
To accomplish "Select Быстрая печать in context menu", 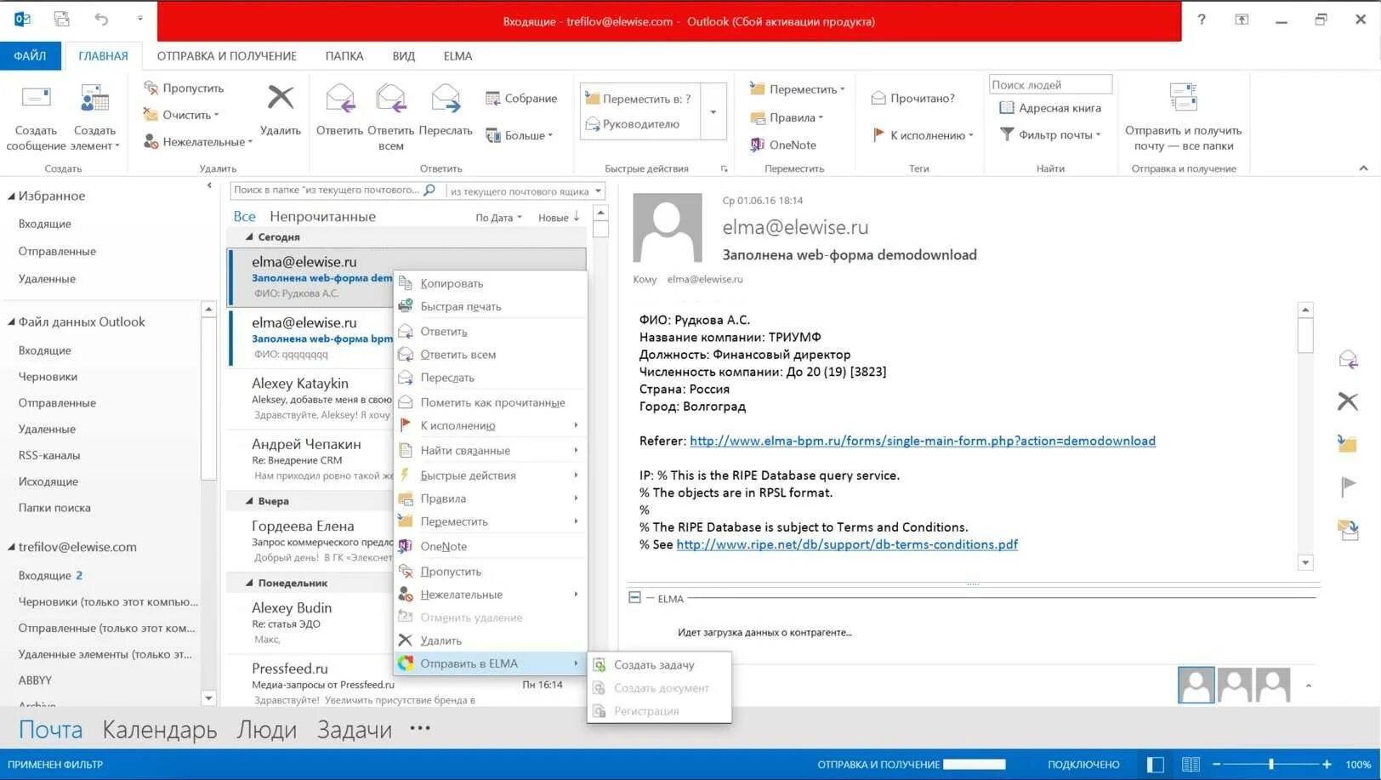I will (491, 306).
